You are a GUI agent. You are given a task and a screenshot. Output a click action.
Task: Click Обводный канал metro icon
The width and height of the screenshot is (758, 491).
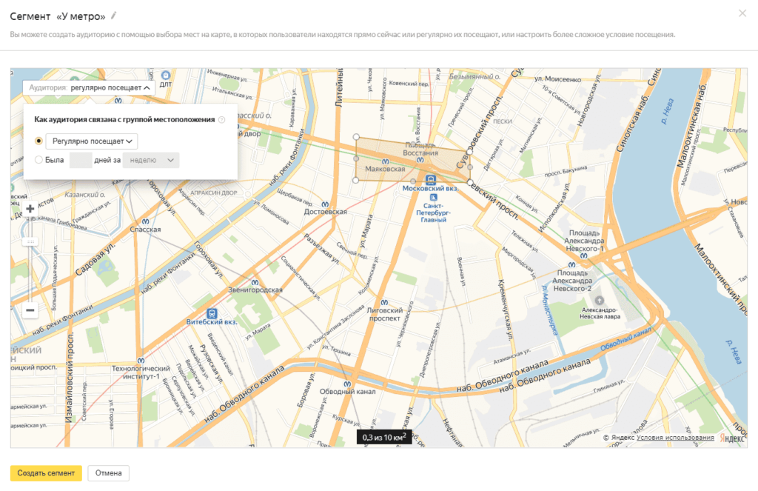tap(347, 384)
